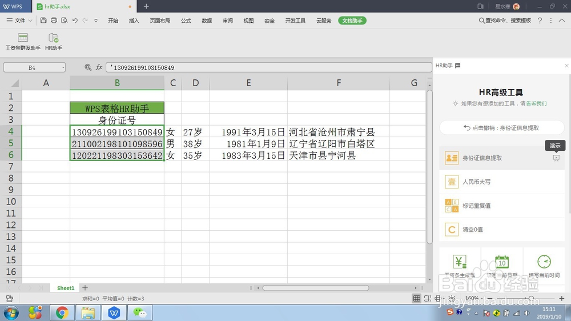
Task: Open the more options vertical dots menu
Action: (x=551, y=21)
